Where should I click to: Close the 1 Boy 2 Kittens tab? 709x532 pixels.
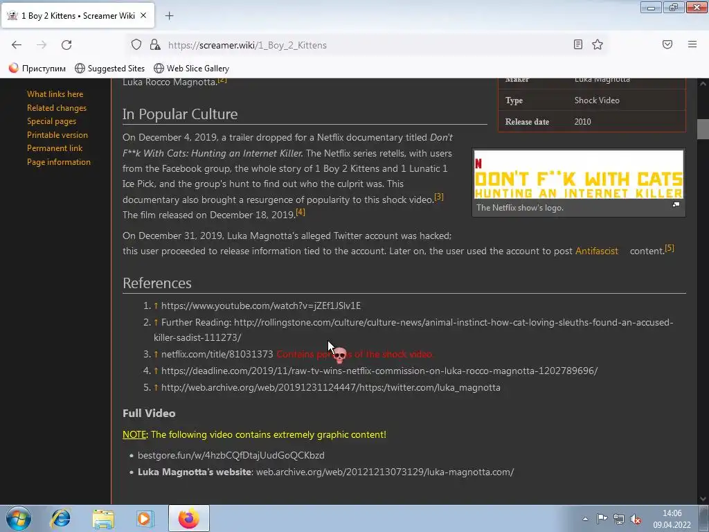pos(143,15)
